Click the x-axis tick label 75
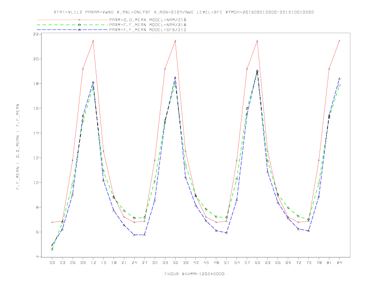This screenshot has width=370, height=286. click(x=308, y=263)
